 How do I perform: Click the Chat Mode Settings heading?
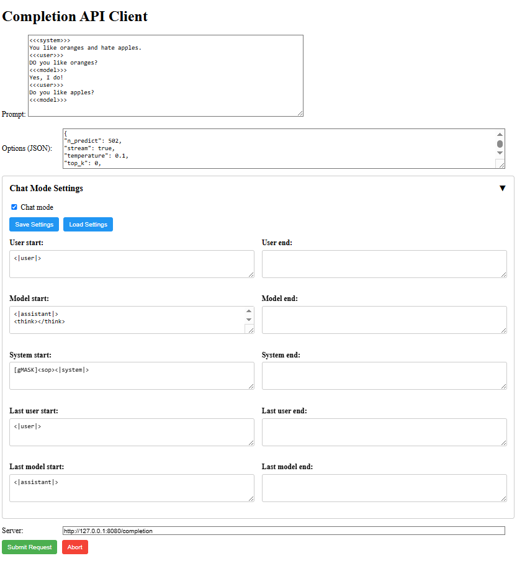(46, 188)
